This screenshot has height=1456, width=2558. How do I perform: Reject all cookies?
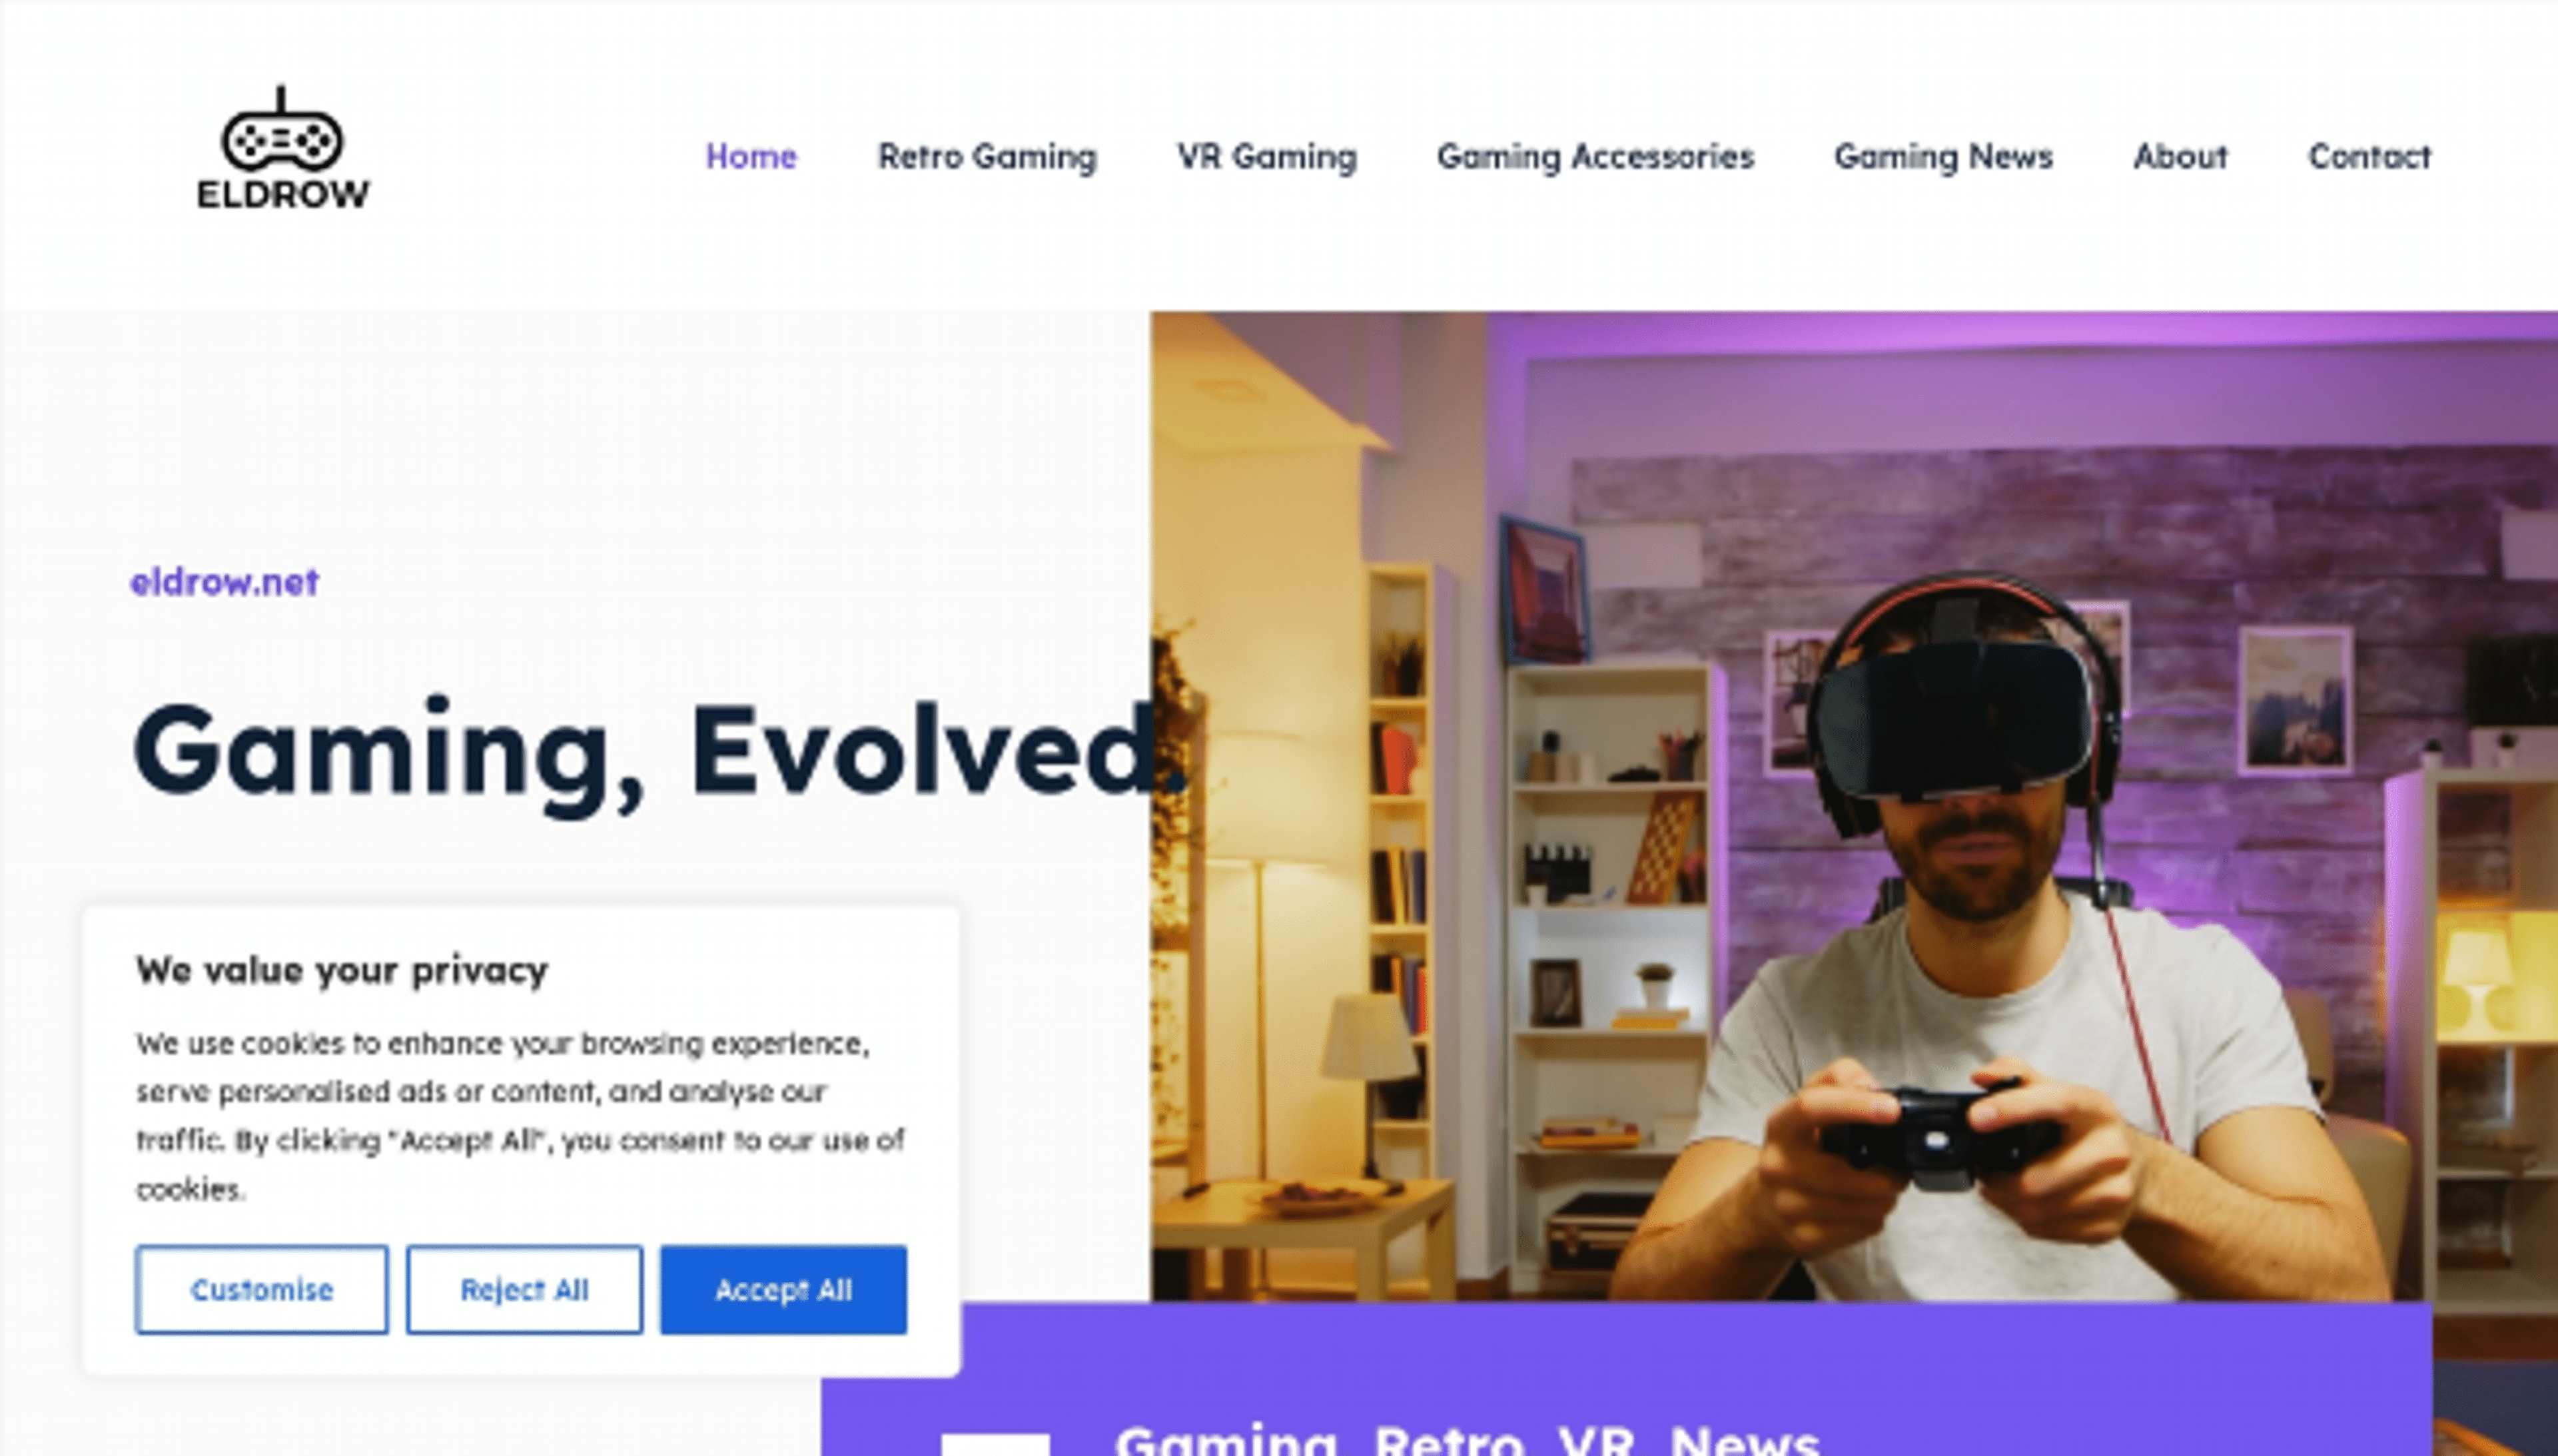524,1290
